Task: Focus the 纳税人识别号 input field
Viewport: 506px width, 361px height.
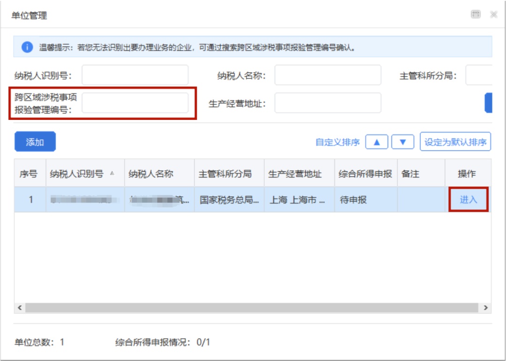Action: (x=135, y=75)
